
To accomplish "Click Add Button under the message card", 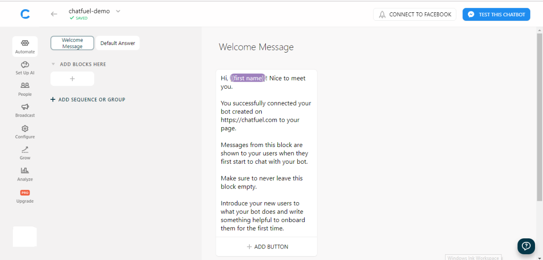I will [x=267, y=247].
